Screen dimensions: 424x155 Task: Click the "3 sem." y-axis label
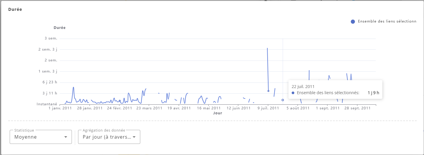[51, 39]
